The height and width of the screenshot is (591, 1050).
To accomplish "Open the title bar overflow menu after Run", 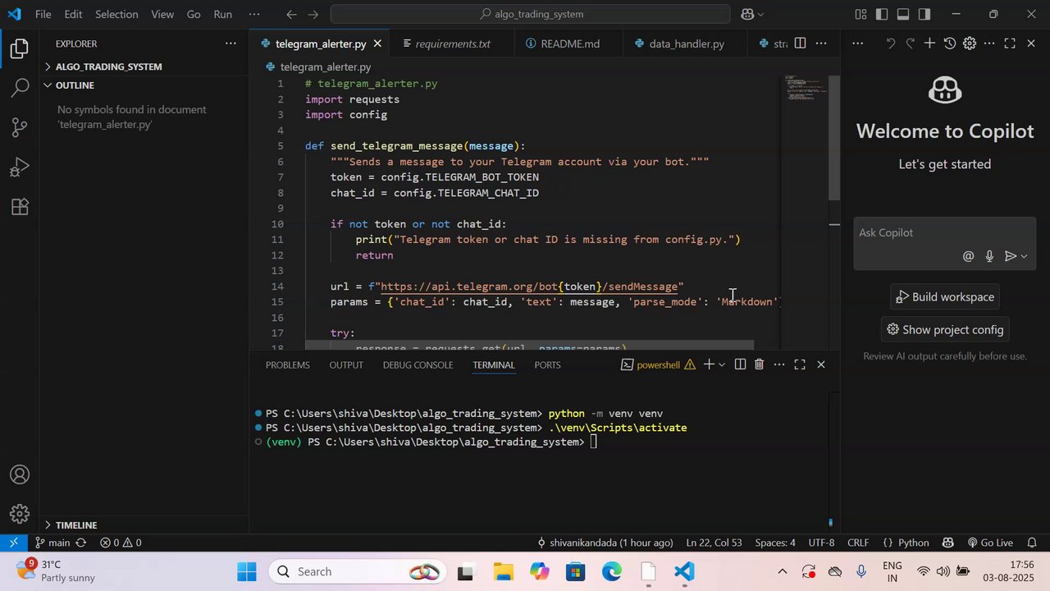I will [x=254, y=14].
